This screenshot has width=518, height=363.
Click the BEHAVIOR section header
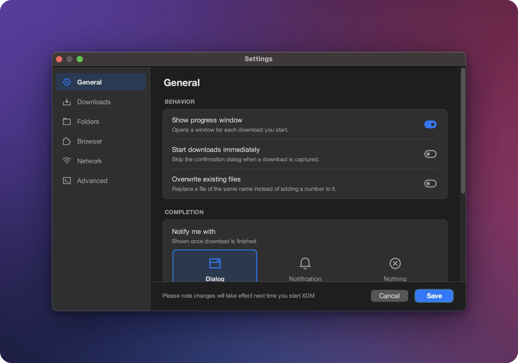pyautogui.click(x=179, y=102)
